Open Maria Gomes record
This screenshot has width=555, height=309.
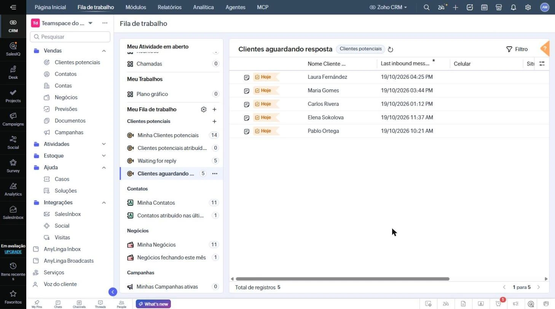323,91
